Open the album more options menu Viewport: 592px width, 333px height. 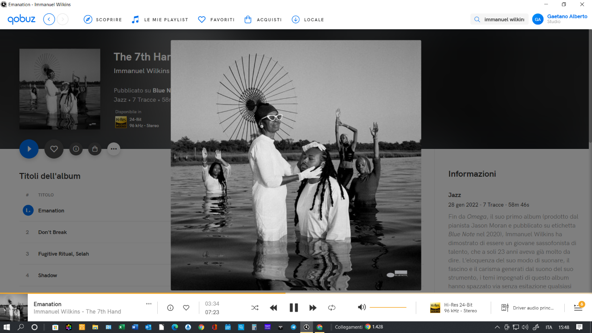tap(114, 149)
